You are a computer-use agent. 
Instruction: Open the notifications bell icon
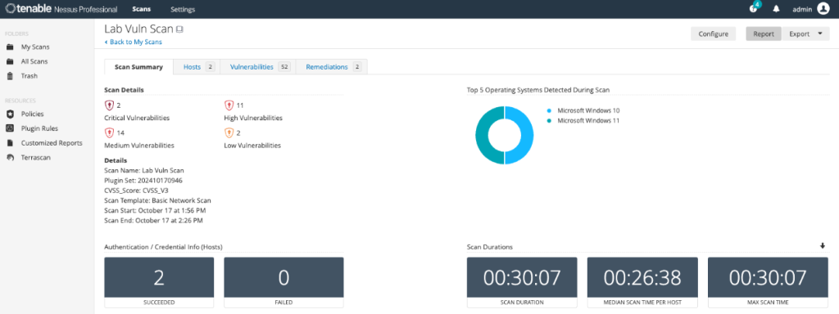tap(776, 9)
